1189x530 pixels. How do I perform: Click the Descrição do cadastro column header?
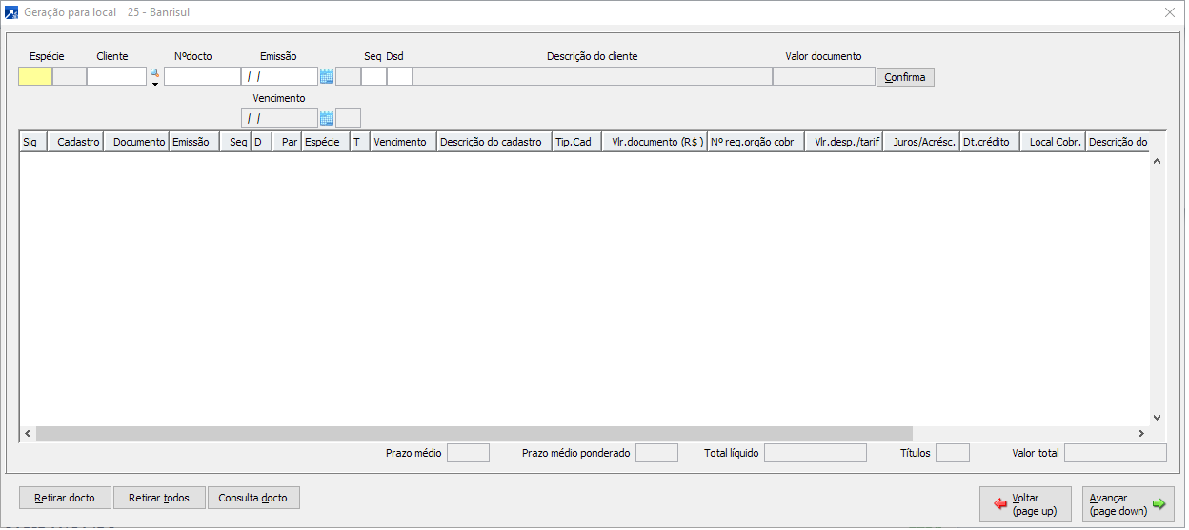click(x=494, y=142)
